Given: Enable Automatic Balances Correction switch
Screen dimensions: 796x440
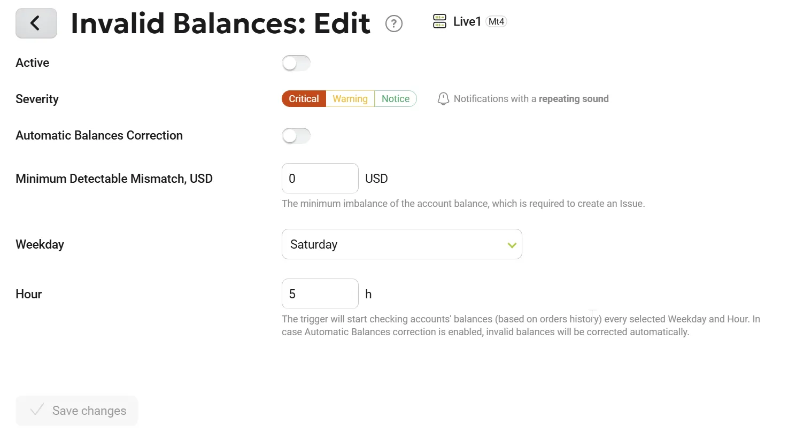Looking at the screenshot, I should [296, 136].
